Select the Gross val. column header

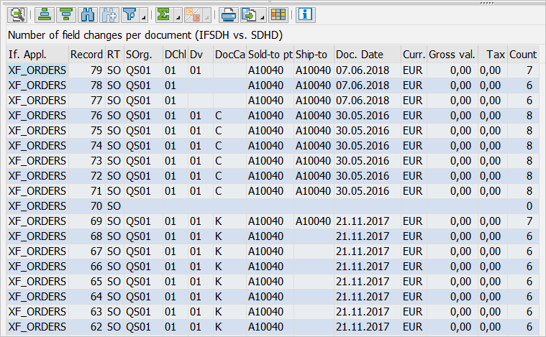click(x=451, y=55)
